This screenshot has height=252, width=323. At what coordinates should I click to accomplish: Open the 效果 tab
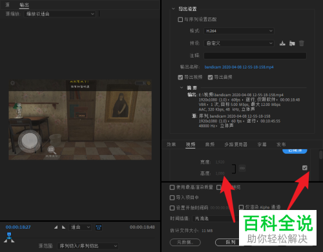click(171, 145)
